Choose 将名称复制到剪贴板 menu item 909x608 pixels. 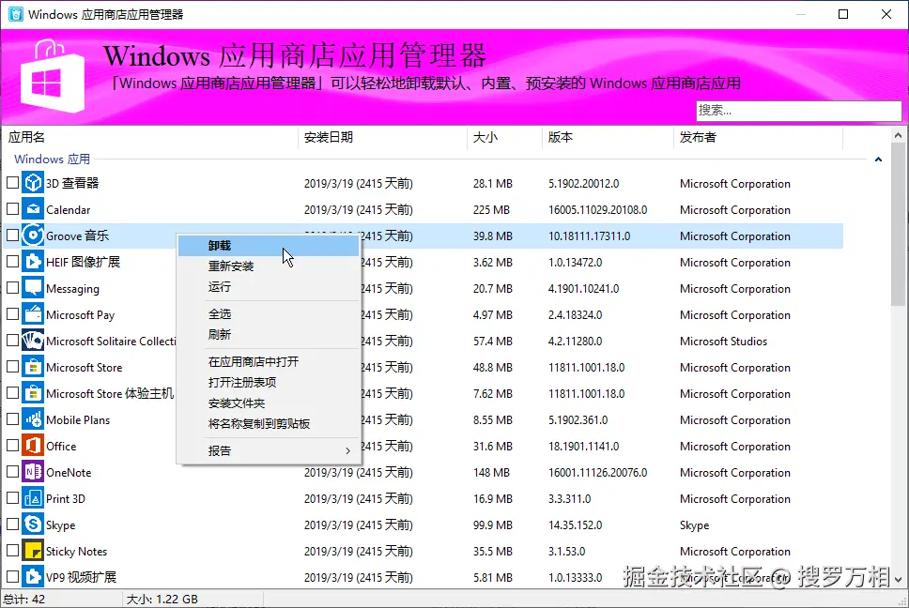coord(269,424)
